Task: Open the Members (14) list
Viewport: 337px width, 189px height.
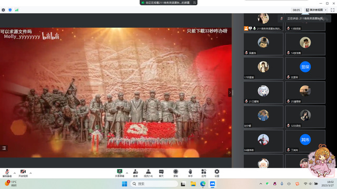Action: click(x=148, y=173)
